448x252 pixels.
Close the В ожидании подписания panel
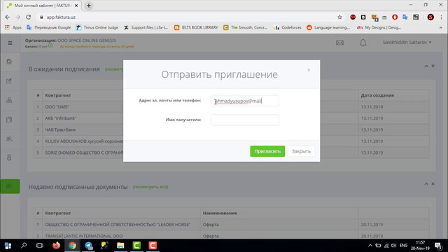pos(433,66)
